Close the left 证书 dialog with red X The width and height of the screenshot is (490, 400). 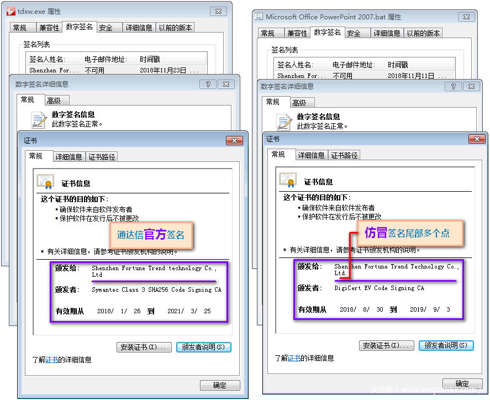pos(234,140)
